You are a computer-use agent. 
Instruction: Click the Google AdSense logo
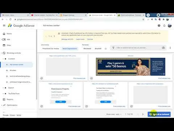[x=21, y=25]
